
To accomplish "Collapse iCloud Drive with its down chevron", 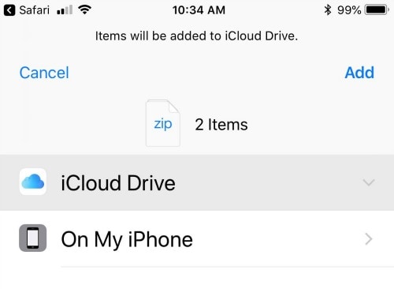I will tap(369, 182).
